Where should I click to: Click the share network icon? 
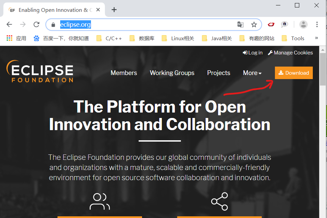(x=219, y=201)
